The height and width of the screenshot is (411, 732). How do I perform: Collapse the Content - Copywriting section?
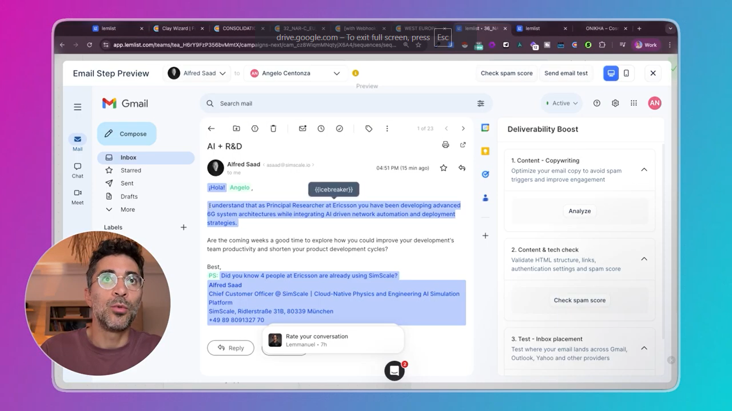coord(644,170)
